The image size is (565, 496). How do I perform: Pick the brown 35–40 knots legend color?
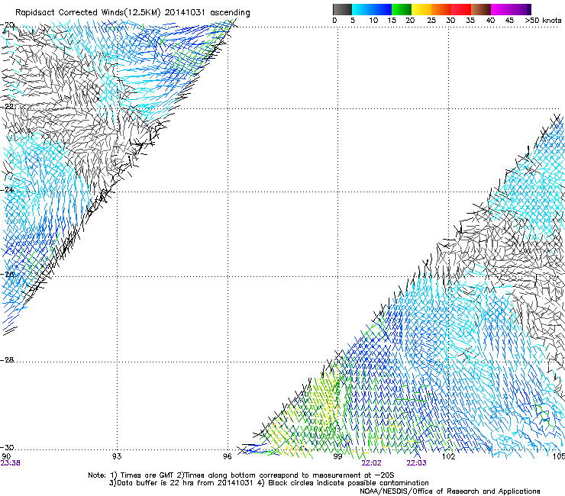[481, 9]
